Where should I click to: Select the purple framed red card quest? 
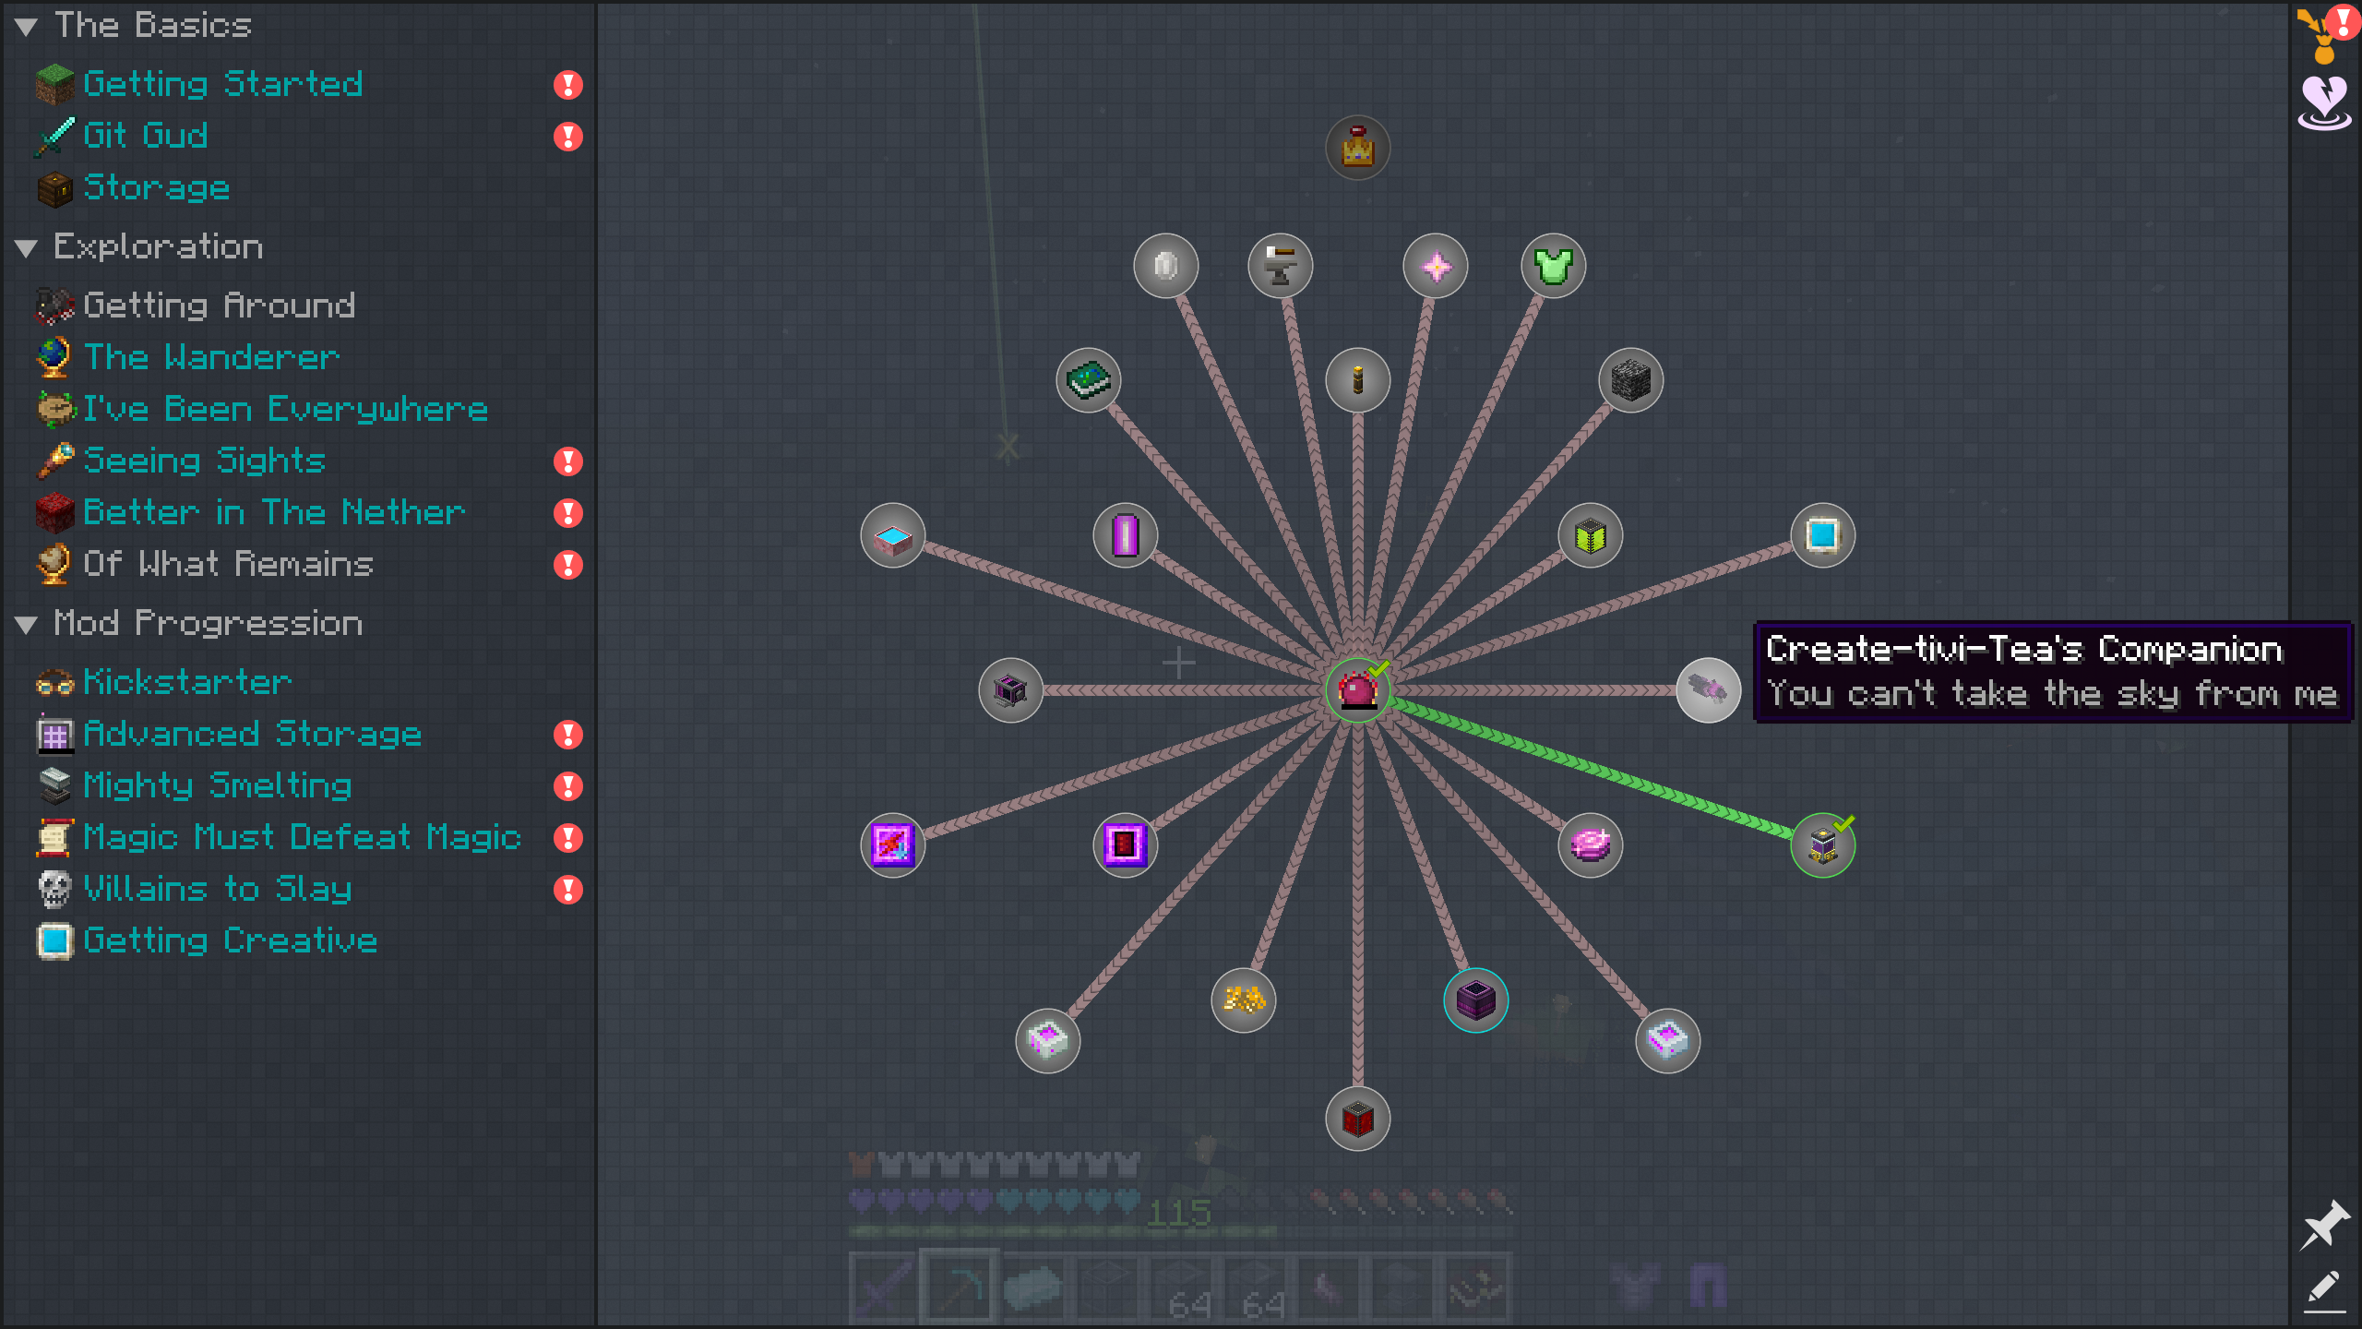tap(1126, 845)
